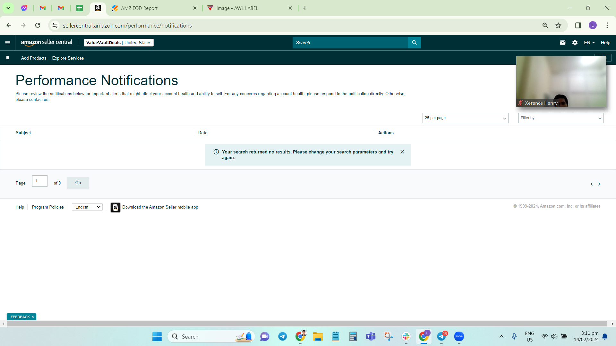This screenshot has width=616, height=346.
Task: Click Download the Amazon Seller mobile app
Action: pos(160,207)
